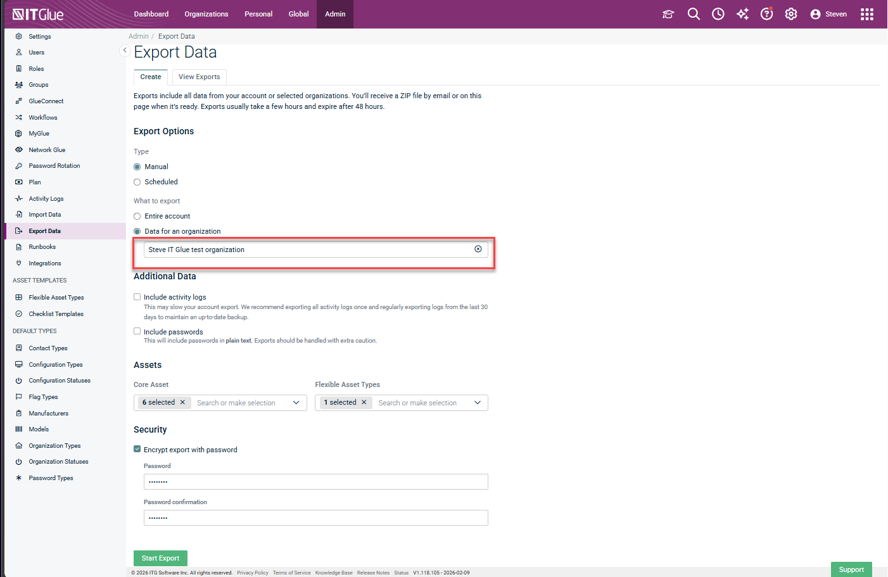
Task: Choose the Entire account radio option
Action: coord(137,217)
